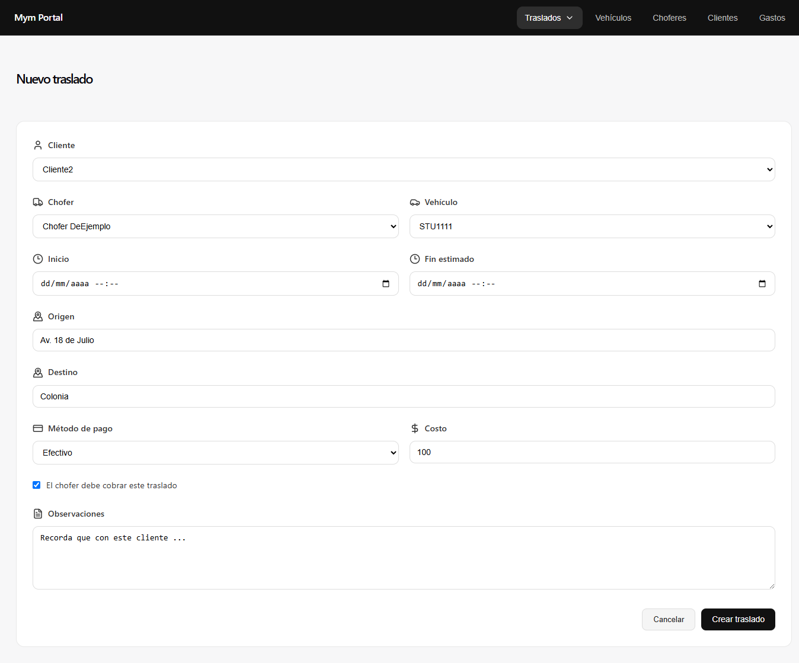Click the Mym Portal brand link
Screen dimensions: 799x663
[39, 18]
